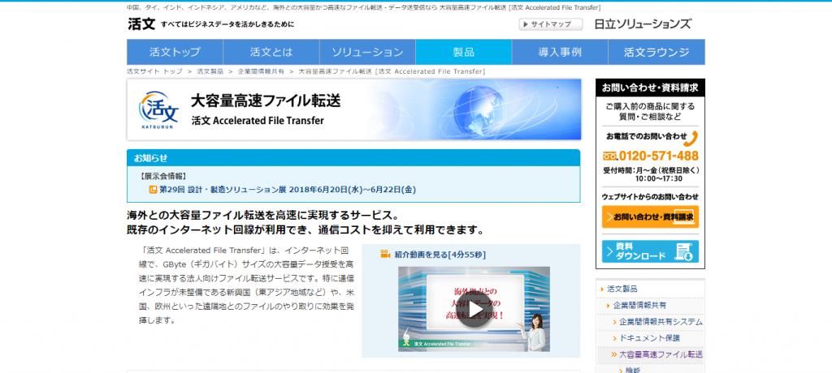Click the blue 資料ダウンロード button
The width and height of the screenshot is (832, 373).
(x=650, y=251)
